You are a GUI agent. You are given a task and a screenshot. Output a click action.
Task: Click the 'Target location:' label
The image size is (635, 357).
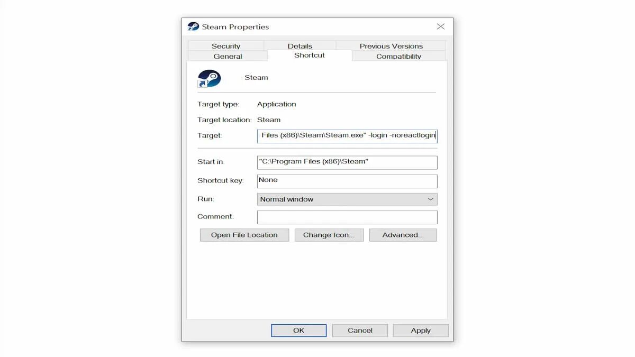224,120
